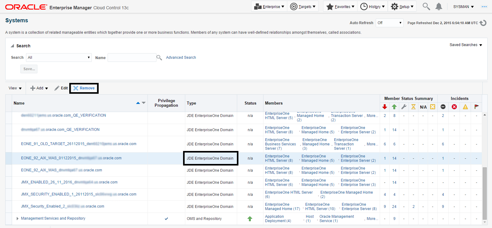Open the Auto Refresh dropdown
492x228 pixels.
(x=389, y=23)
